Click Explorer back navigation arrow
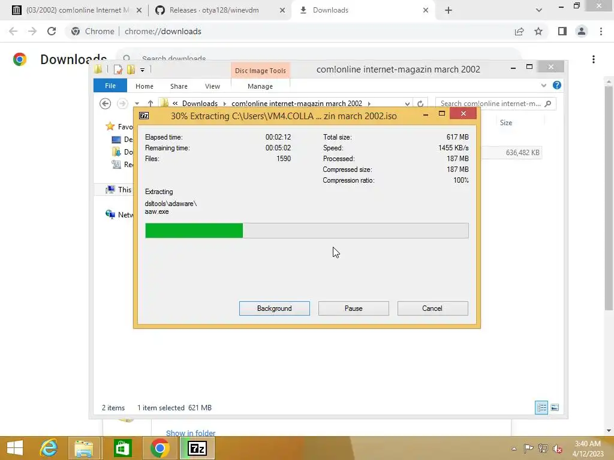Screen dimensions: 614x460 pos(105,103)
